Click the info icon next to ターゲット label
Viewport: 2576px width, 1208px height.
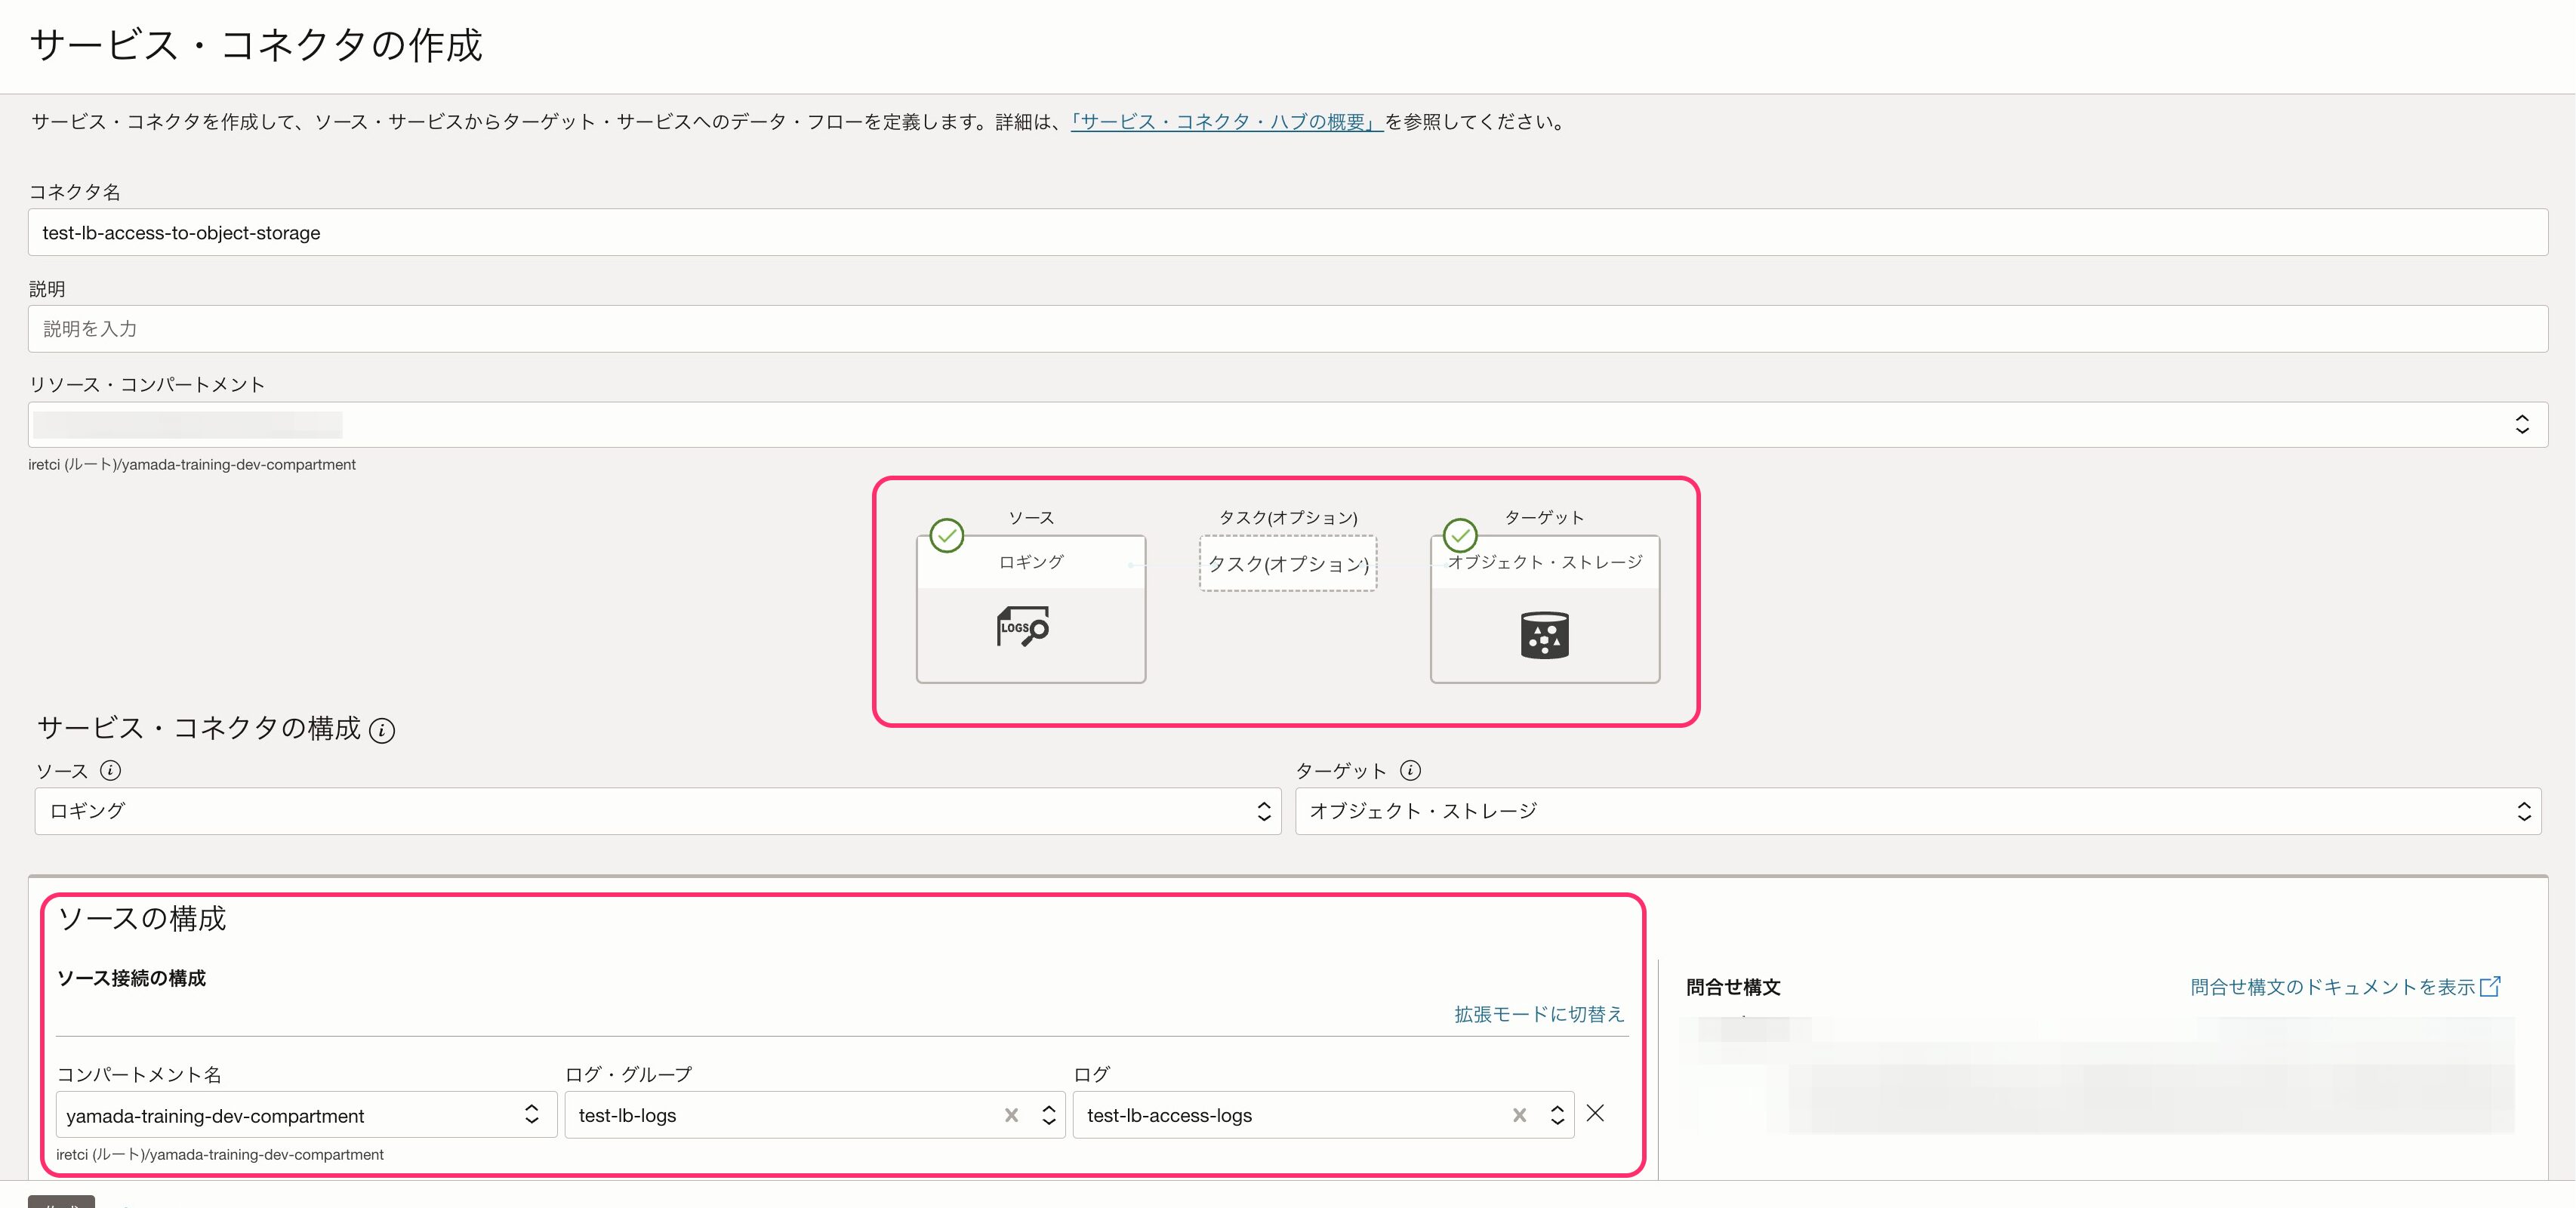click(x=1411, y=770)
